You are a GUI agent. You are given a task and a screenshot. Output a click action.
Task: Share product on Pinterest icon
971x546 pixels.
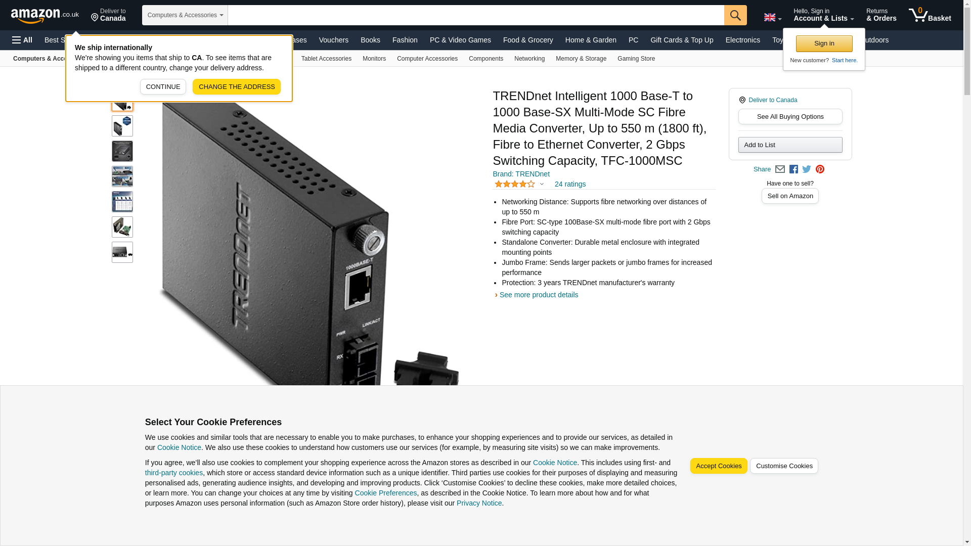tap(820, 169)
